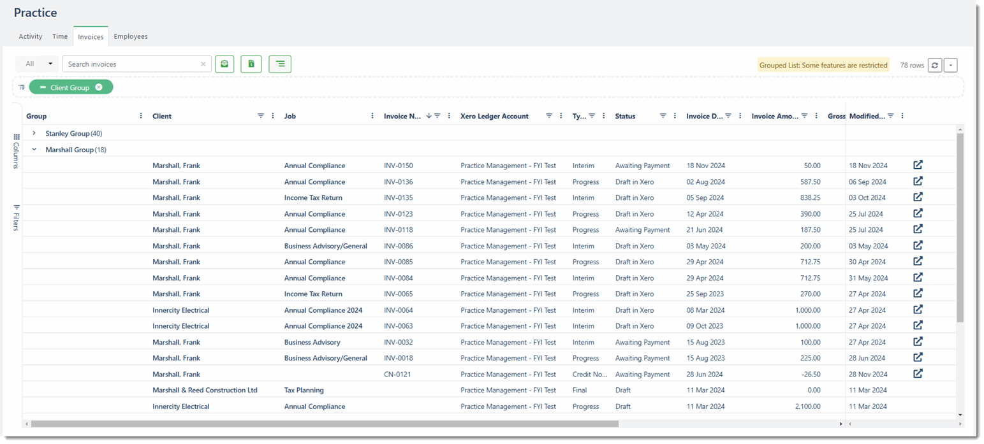
Task: Open the Xero Ledger Account column filter
Action: tap(549, 116)
